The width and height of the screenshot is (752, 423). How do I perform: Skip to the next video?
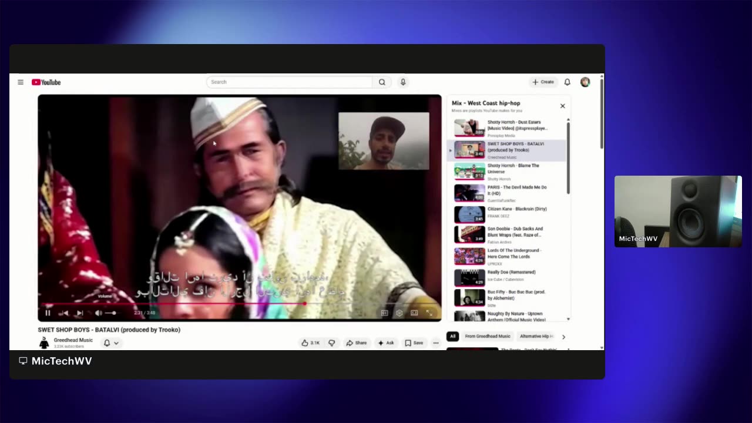(x=80, y=313)
